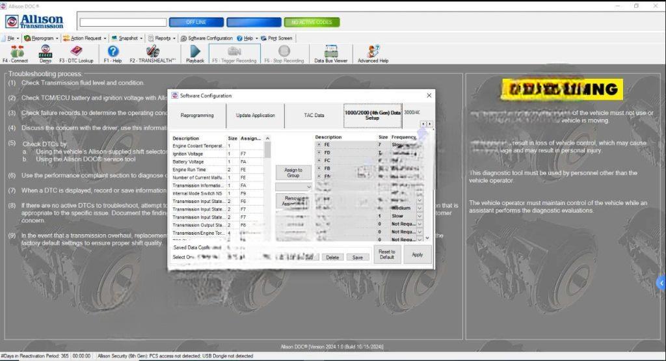Click the Assign... column header

point(250,139)
